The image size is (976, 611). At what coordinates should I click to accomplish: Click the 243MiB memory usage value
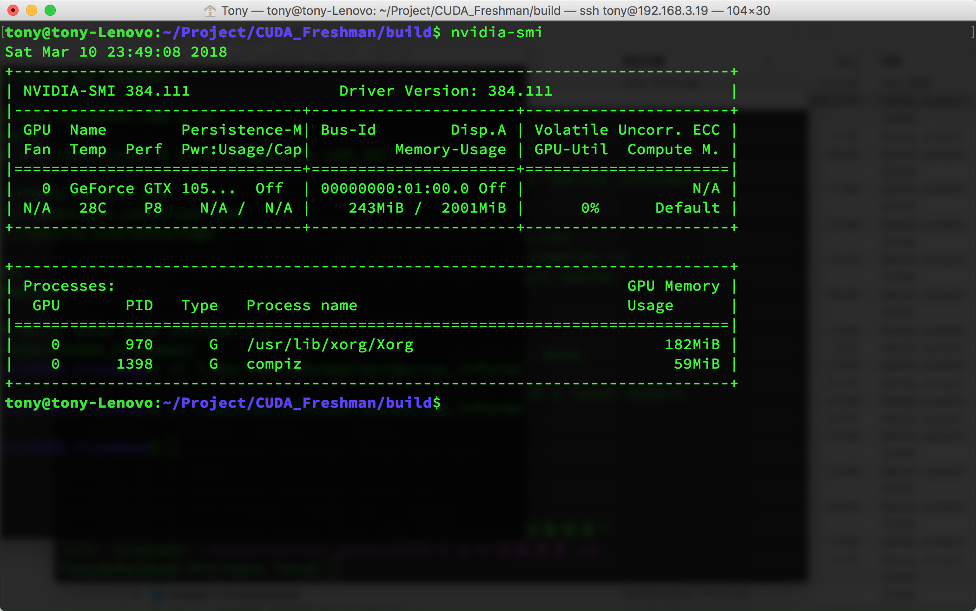point(376,208)
